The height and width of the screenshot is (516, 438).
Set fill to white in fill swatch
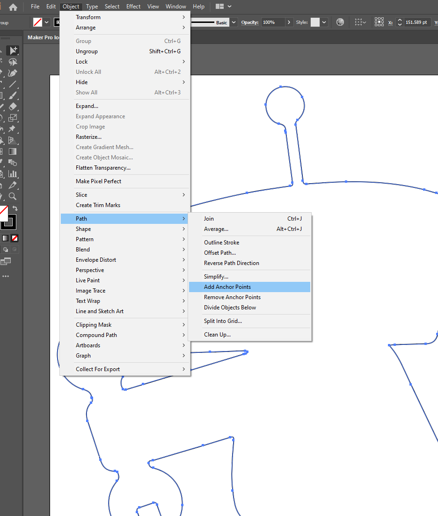[x=5, y=213]
